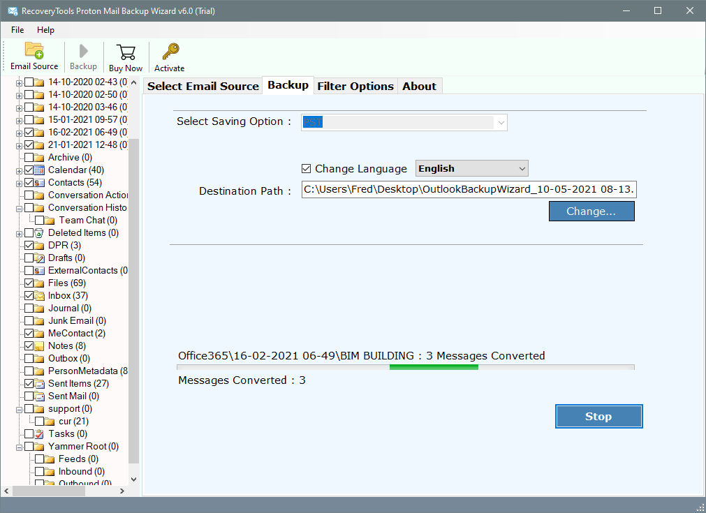The width and height of the screenshot is (706, 513).
Task: Collapse the support (0) tree node
Action: click(19, 410)
